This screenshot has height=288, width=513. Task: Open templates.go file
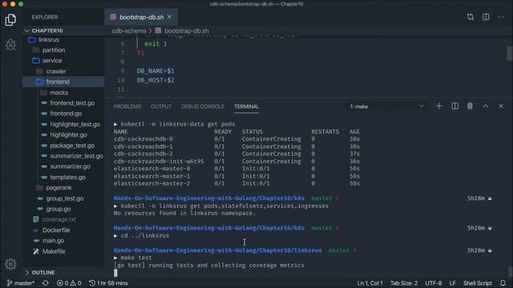pyautogui.click(x=67, y=177)
